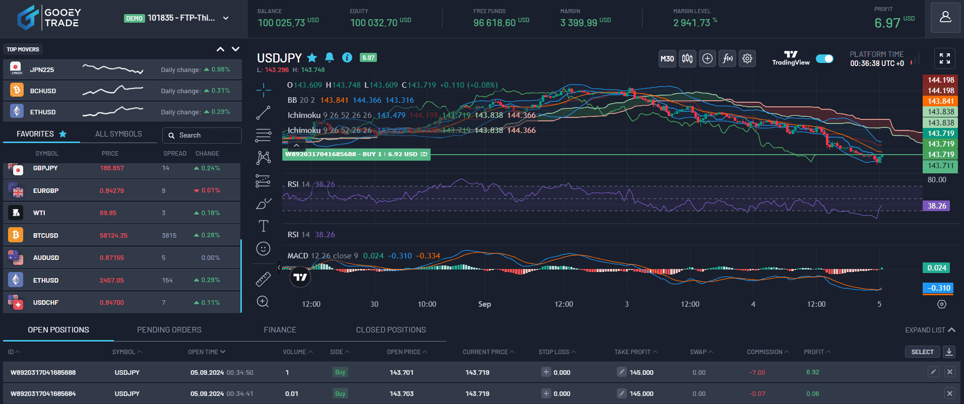Select the brush drawing tool

(263, 203)
